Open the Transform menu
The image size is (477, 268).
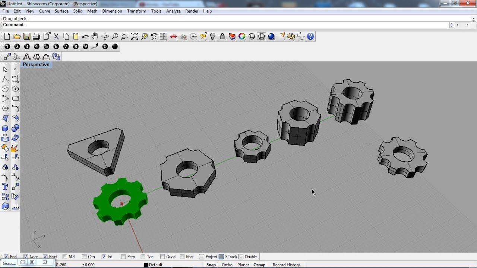pyautogui.click(x=137, y=11)
